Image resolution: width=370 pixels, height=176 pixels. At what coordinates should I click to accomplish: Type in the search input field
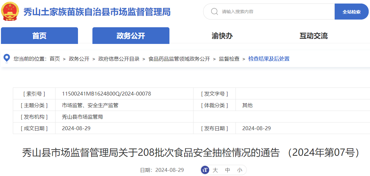[276, 12]
